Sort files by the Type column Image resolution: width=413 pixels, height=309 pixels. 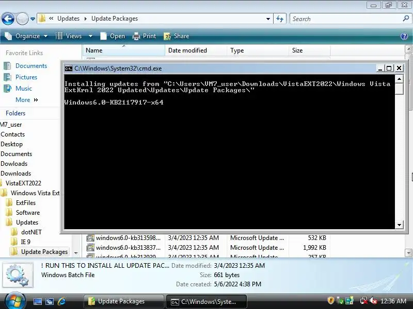click(258, 50)
